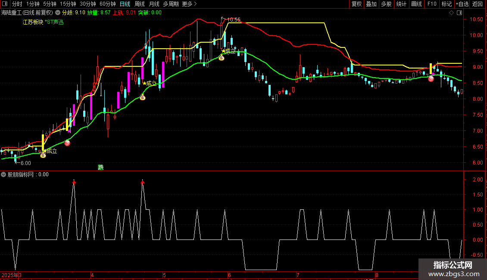Image resolution: width=487 pixels, height=280 pixels.
Task: Open the 多股 multi-stock view
Action: coord(386,4)
